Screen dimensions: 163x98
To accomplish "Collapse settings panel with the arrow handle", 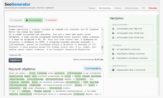I will pyautogui.click(x=157, y=46).
